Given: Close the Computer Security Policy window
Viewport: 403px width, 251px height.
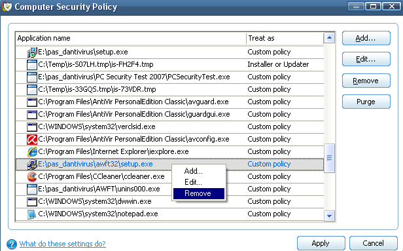Looking at the screenshot, I should point(391,6).
